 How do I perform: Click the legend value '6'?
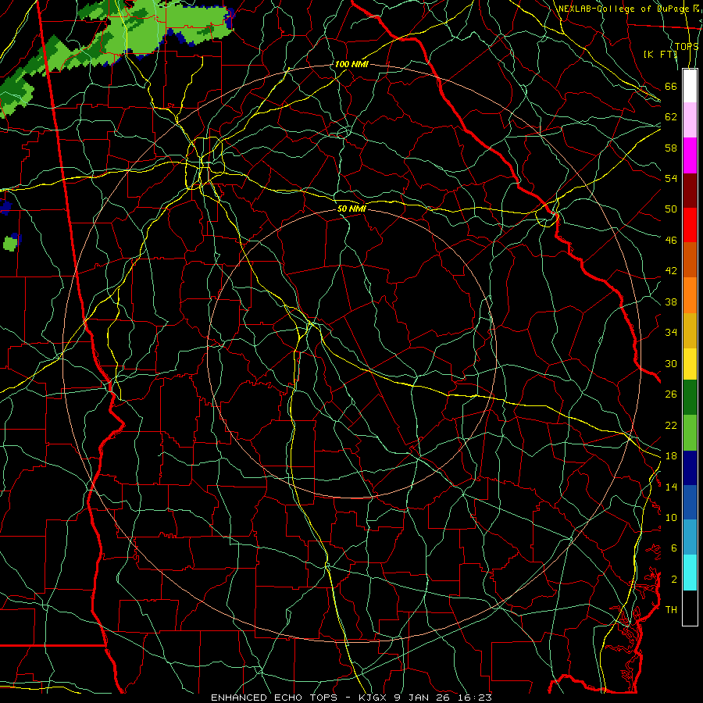[674, 549]
